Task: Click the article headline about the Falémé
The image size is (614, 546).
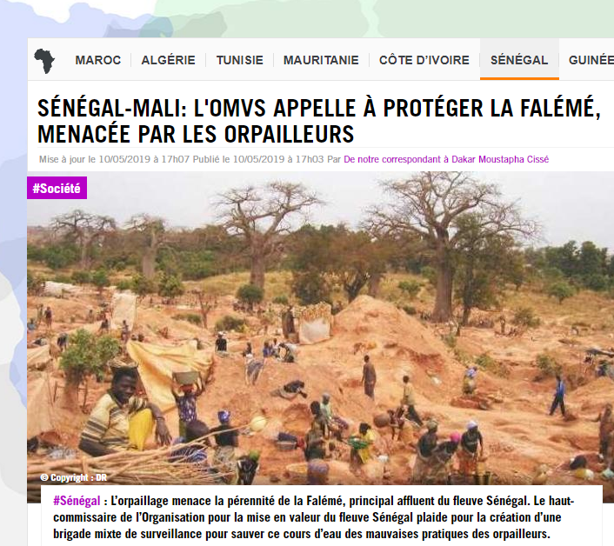Action: [x=318, y=121]
